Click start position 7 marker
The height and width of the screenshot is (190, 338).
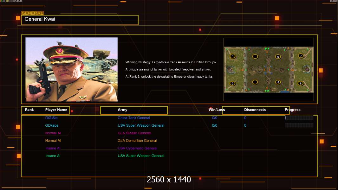coord(301,56)
